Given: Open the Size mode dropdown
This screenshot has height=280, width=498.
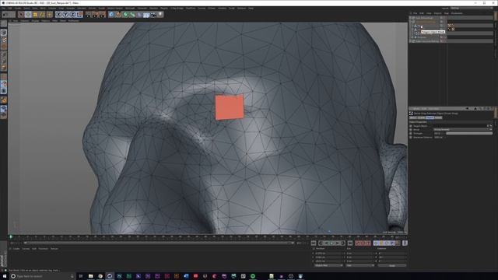Looking at the screenshot, I should click(x=359, y=265).
